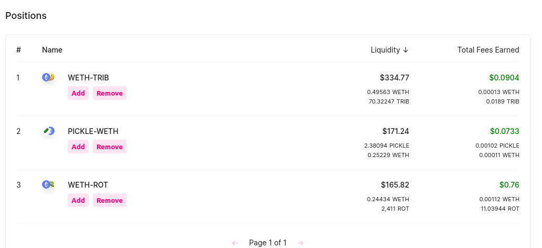Open the WETH-ROT pair link
542x248 pixels.
88,185
